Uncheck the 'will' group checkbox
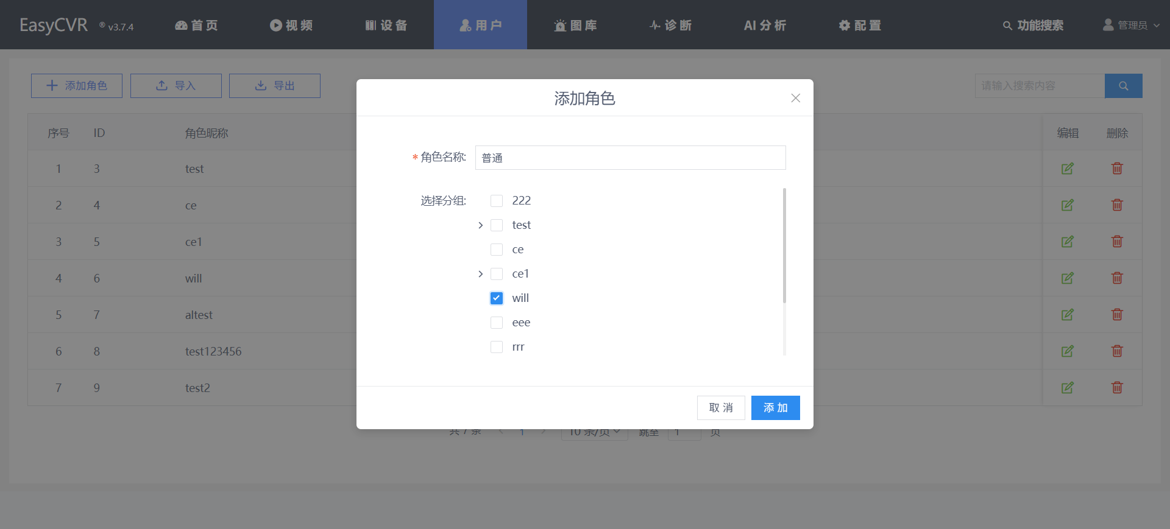Screen dimensions: 1170x529 (497, 298)
